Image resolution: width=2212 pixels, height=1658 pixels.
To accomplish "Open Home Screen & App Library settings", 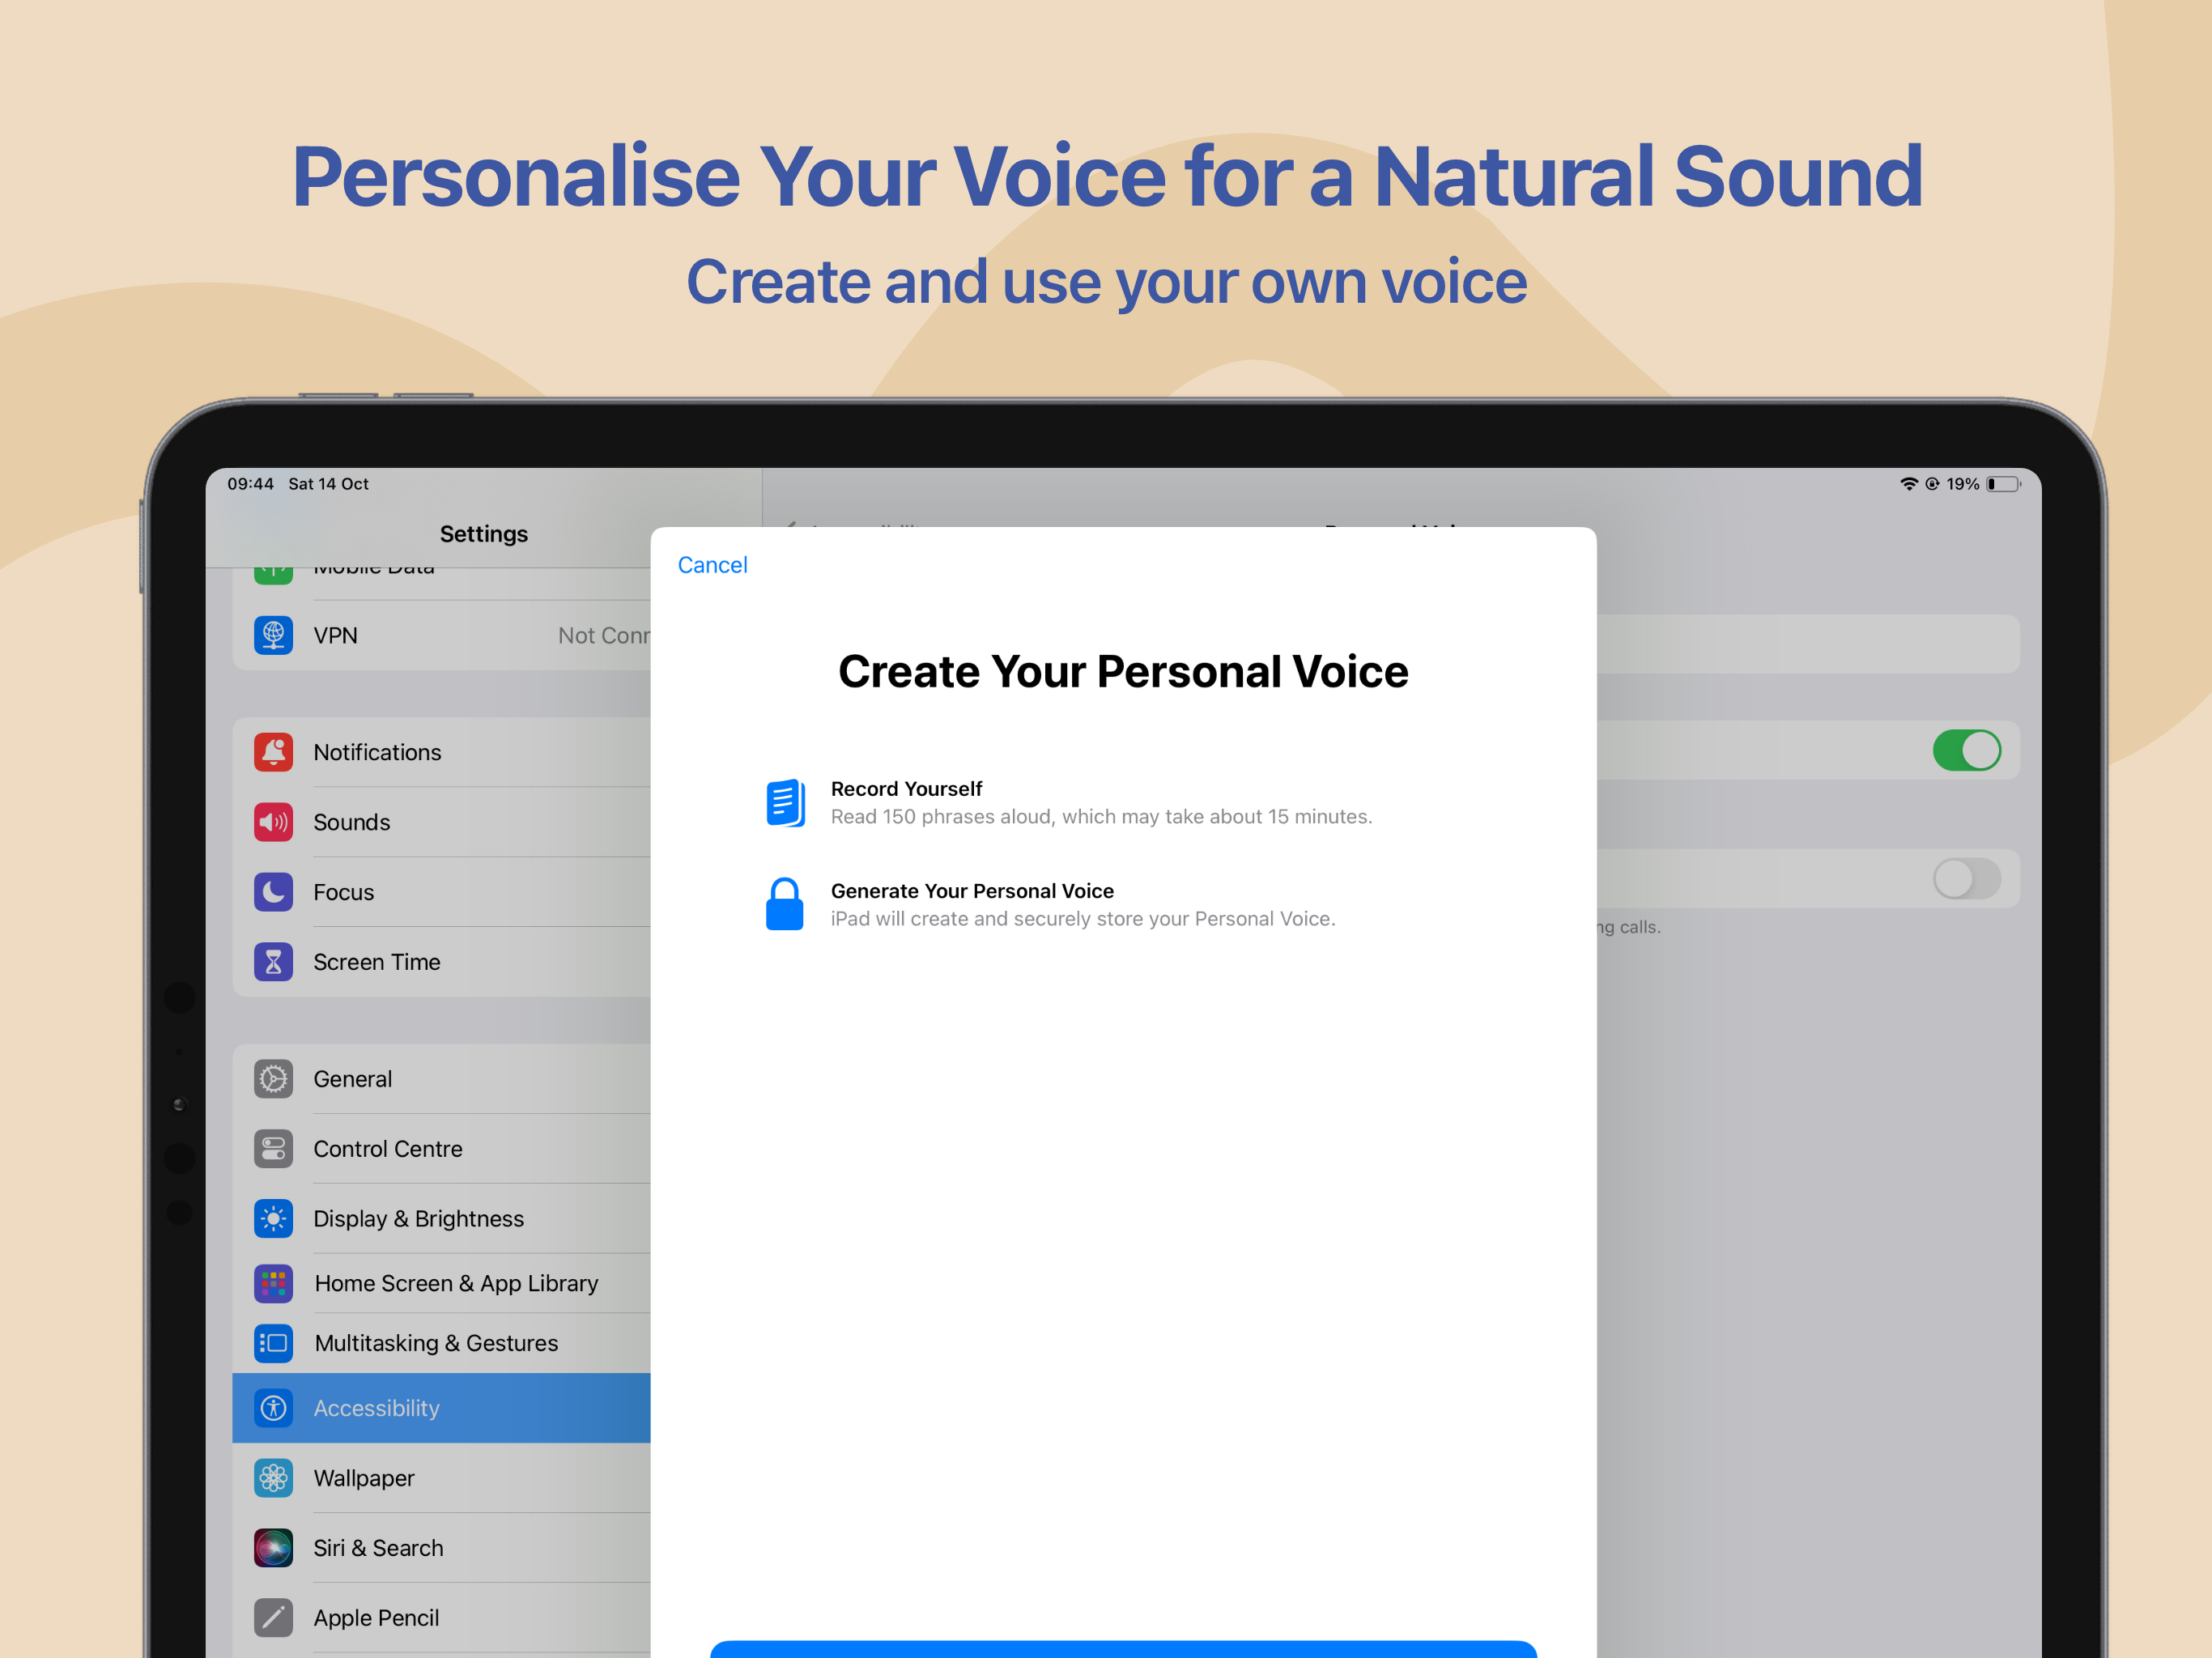I will [x=441, y=1283].
